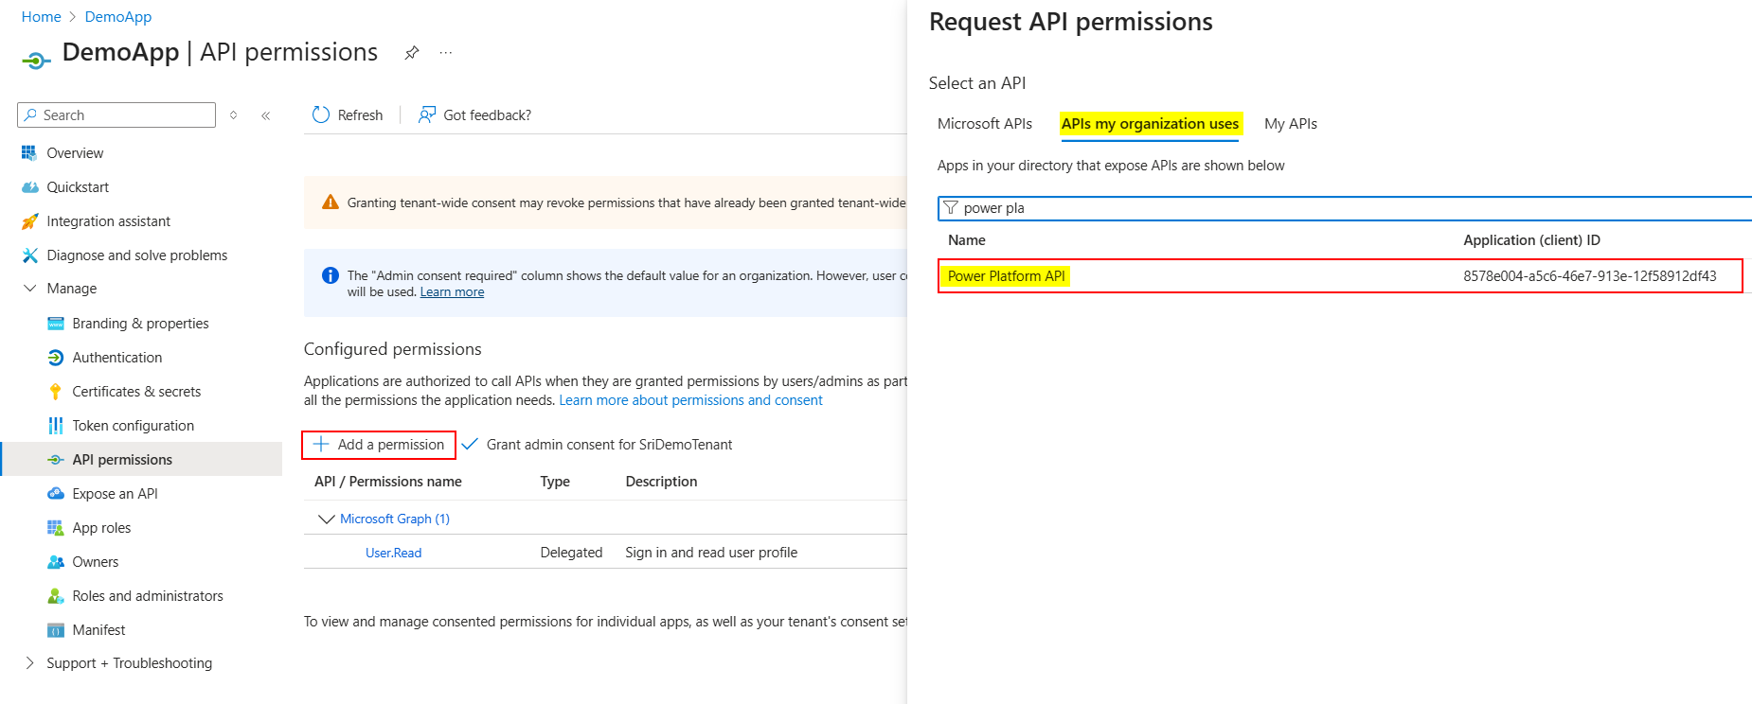Click the Manifest icon in the sidebar
The height and width of the screenshot is (704, 1752).
[56, 630]
